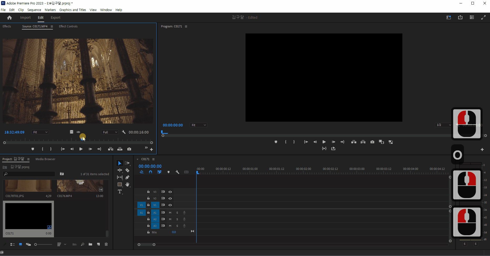Click the Home icon

(x=9, y=18)
